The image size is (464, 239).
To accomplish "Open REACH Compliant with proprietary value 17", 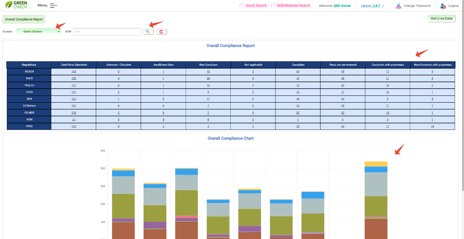I will (388, 71).
